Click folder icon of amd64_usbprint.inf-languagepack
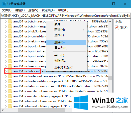 (x=10, y=56)
